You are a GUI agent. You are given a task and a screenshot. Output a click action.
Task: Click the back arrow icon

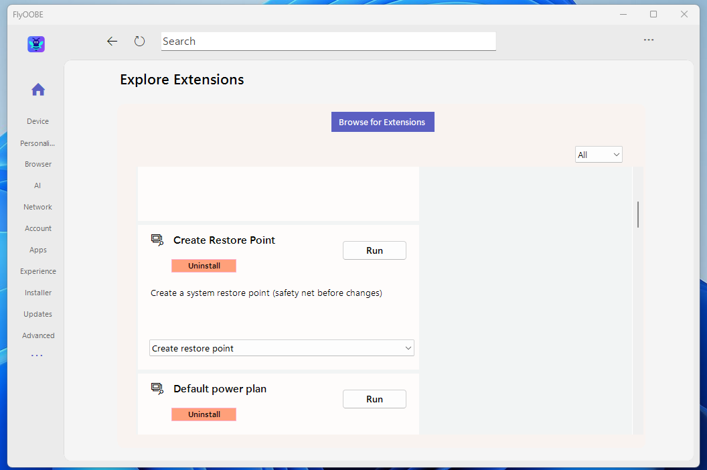[x=112, y=42]
